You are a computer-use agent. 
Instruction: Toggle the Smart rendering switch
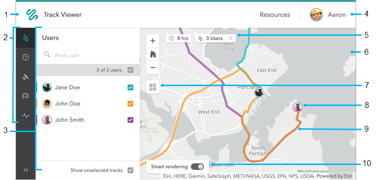tap(197, 166)
